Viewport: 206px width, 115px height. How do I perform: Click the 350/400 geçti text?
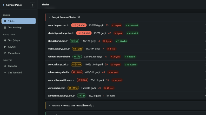tap(88, 88)
